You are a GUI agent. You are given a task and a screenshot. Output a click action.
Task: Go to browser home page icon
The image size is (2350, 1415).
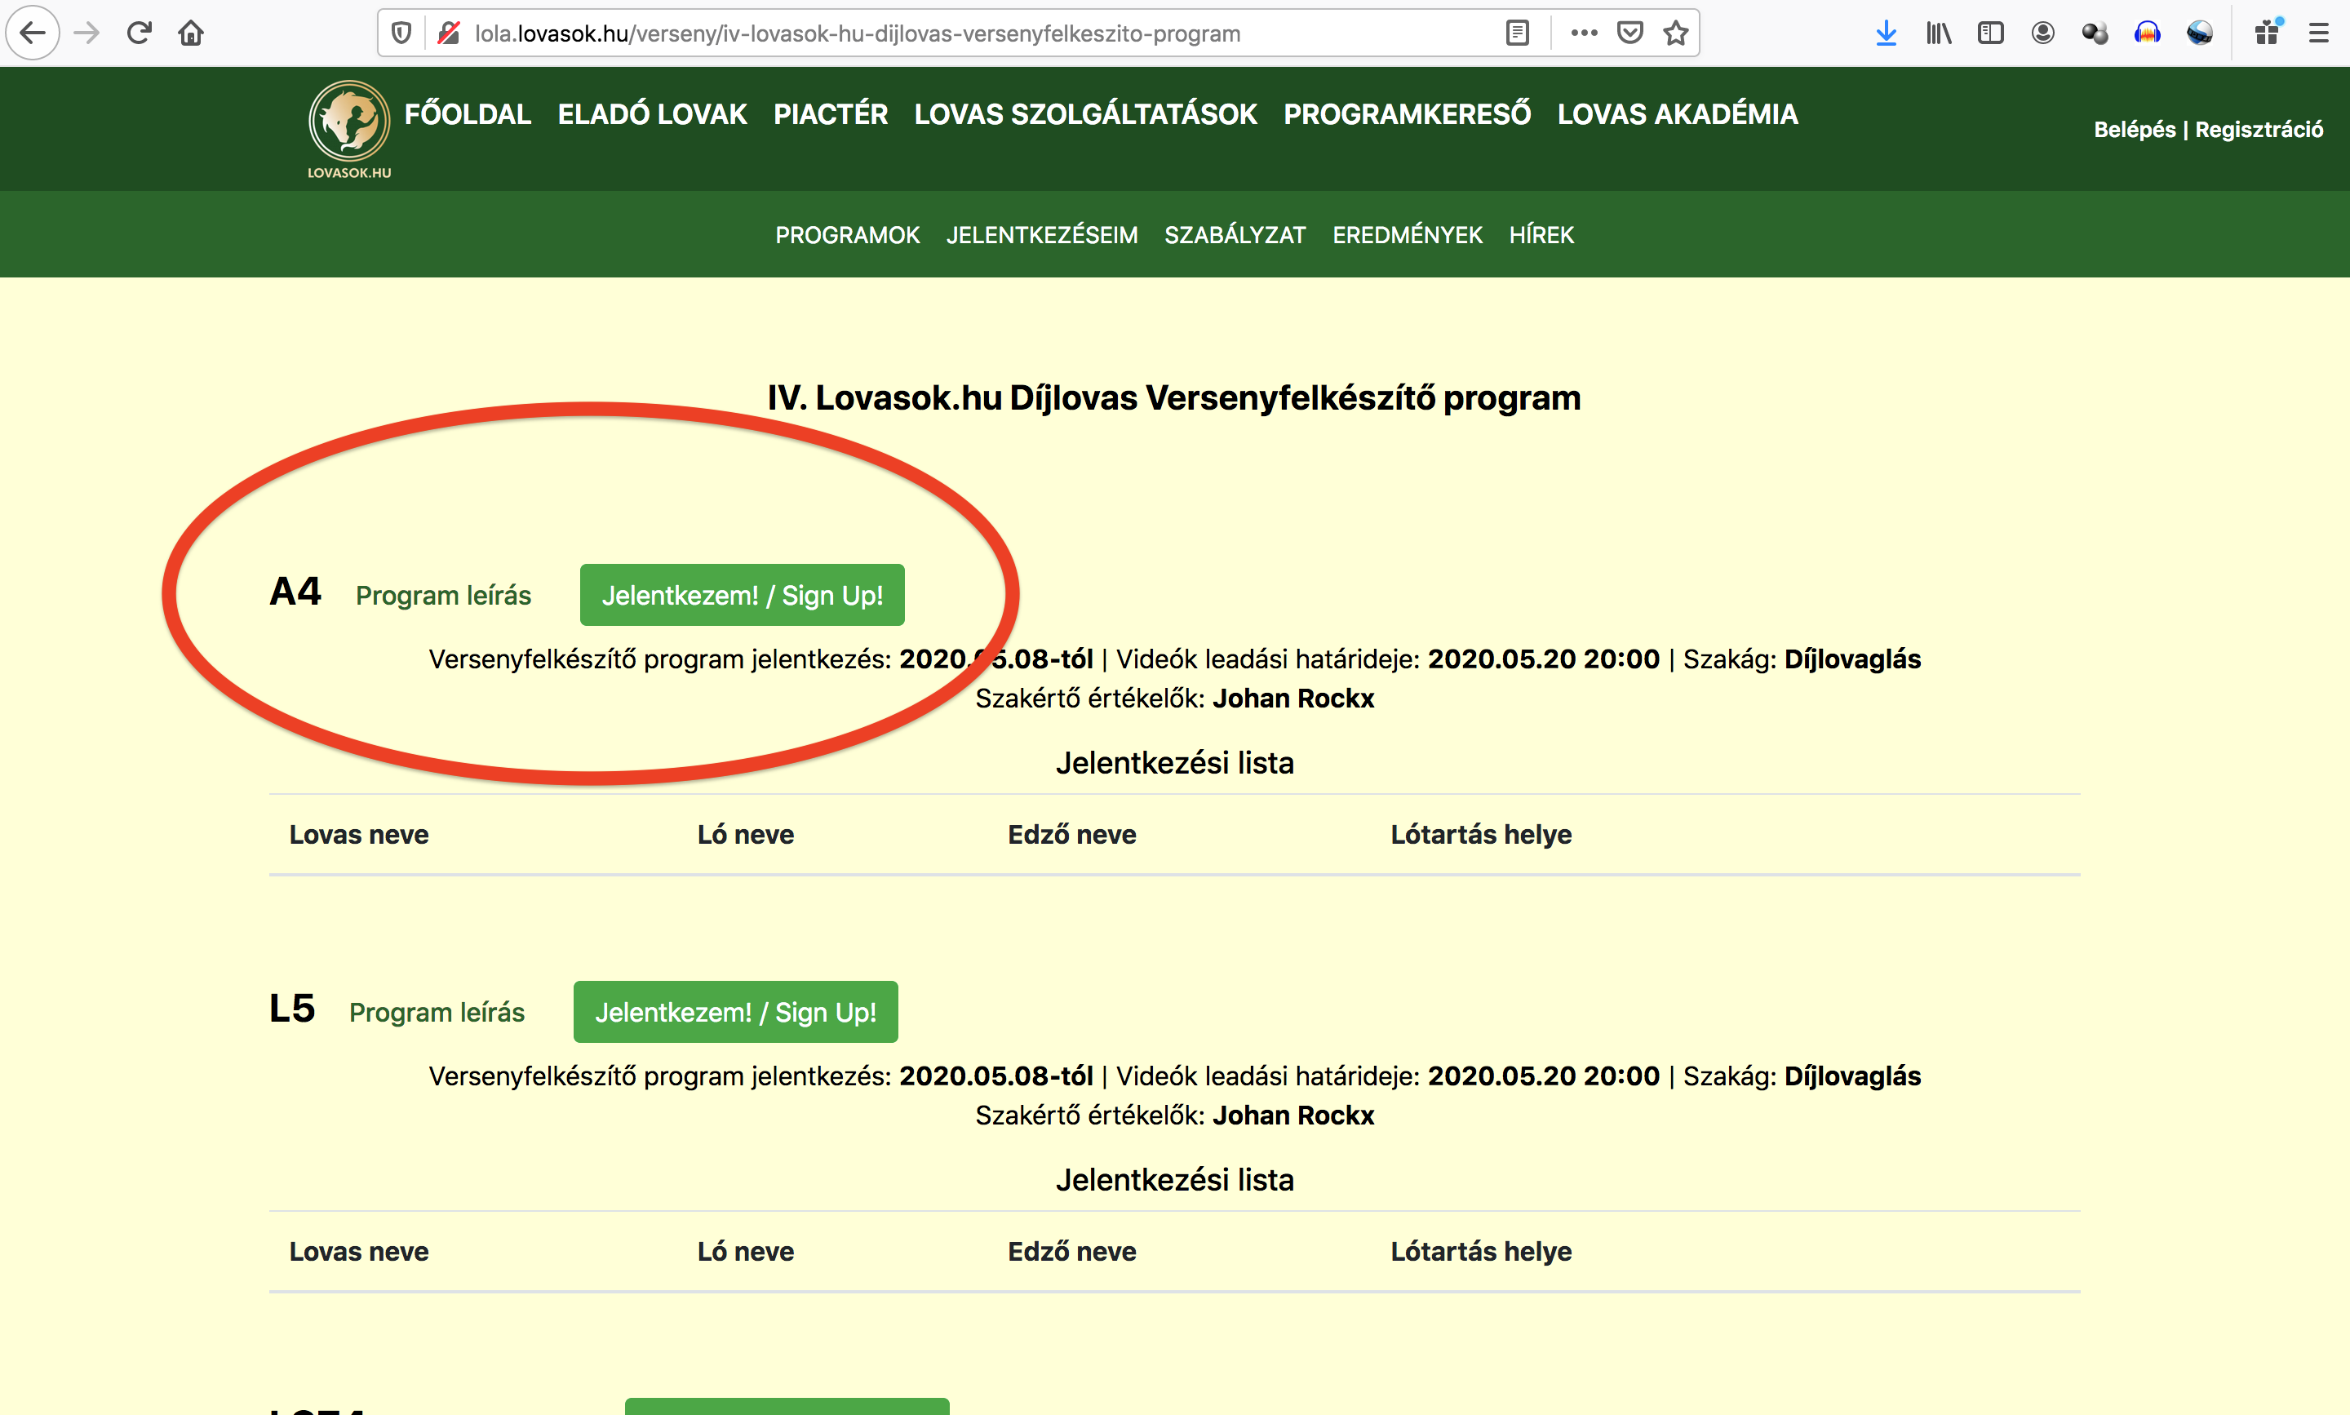tap(191, 33)
